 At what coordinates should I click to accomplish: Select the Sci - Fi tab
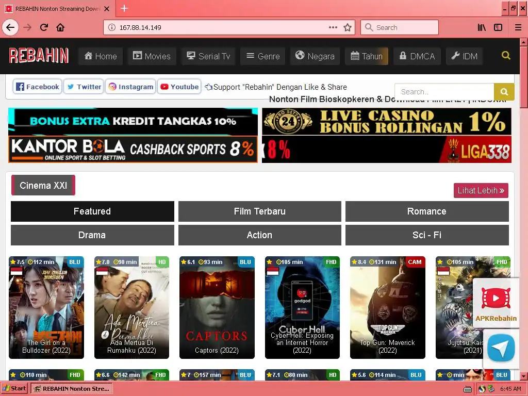click(x=427, y=235)
